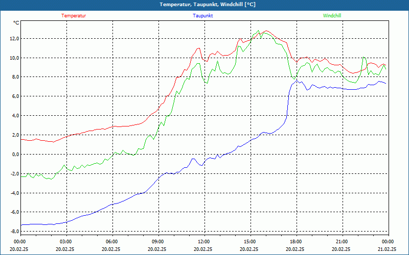Click the 12,0 y-axis value
Screen dimensions: 409x255
click(15, 39)
